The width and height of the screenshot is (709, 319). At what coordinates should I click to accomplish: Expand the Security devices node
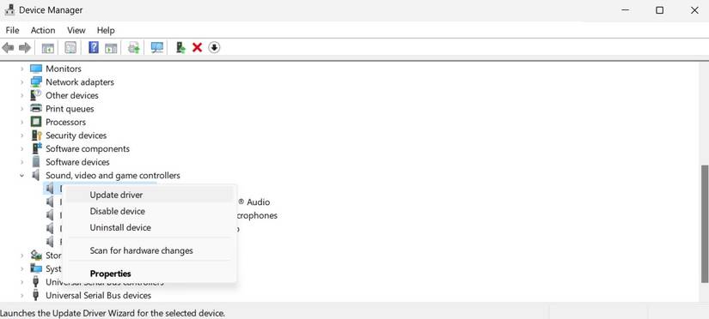tap(21, 135)
